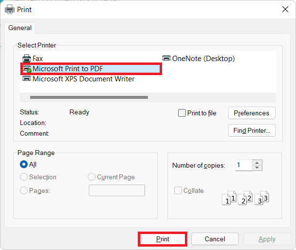
Task: Select the Fax printer icon
Action: click(27, 59)
